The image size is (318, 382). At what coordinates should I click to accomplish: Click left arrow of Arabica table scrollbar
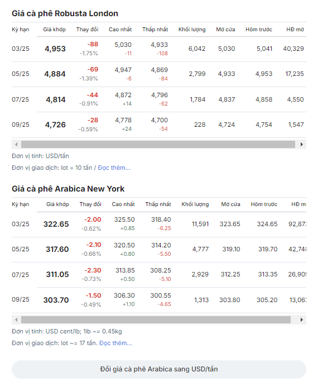pos(16,319)
